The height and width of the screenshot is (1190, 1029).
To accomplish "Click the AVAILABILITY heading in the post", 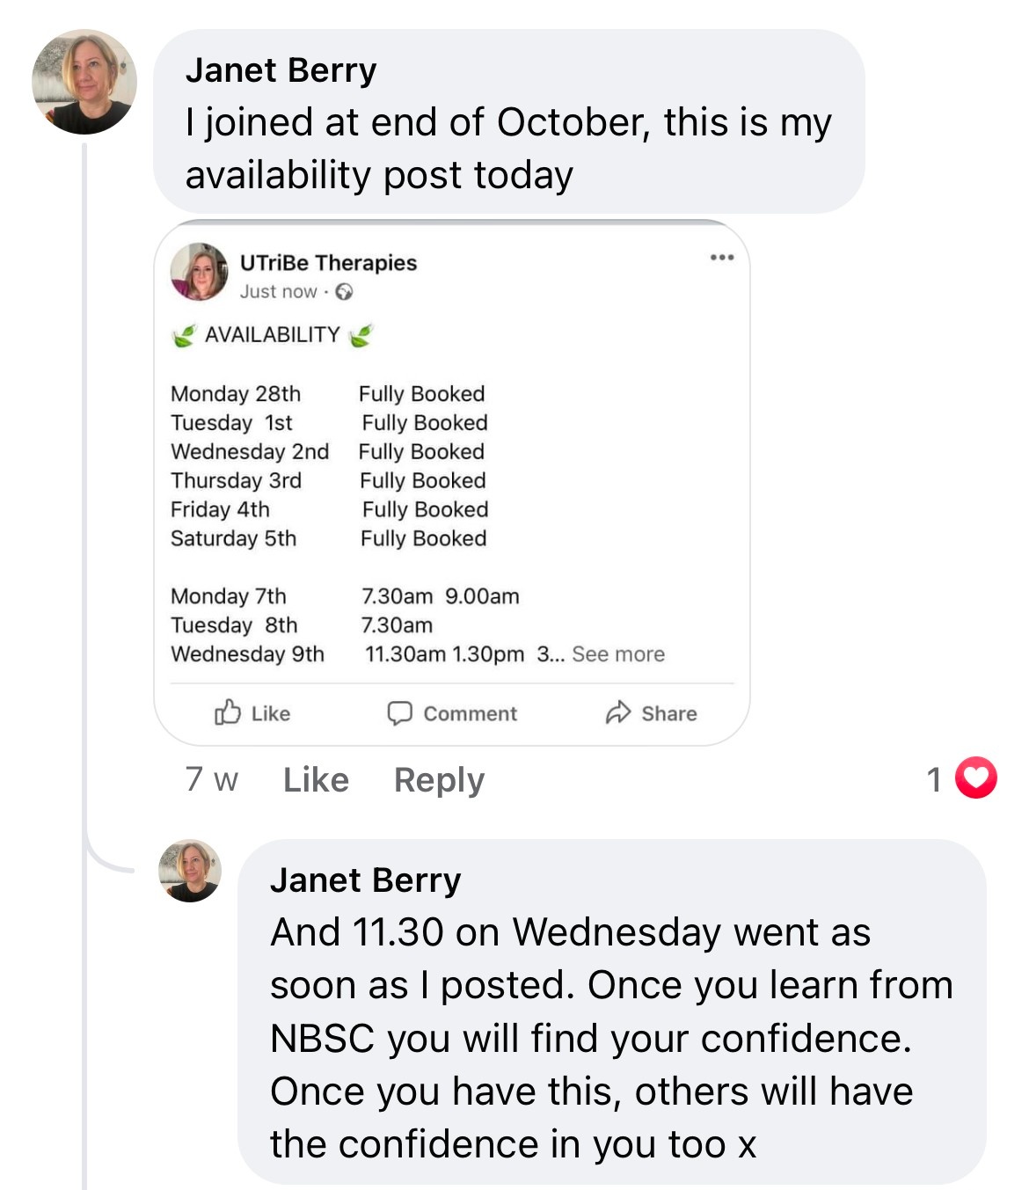I will click(x=272, y=335).
